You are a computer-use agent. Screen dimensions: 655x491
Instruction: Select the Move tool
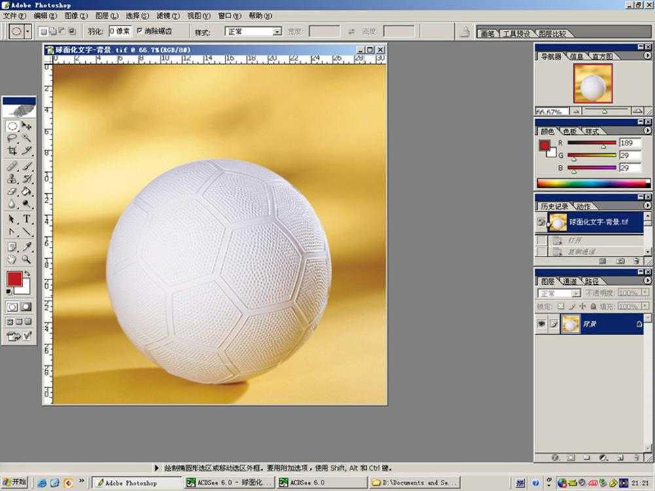pyautogui.click(x=26, y=126)
